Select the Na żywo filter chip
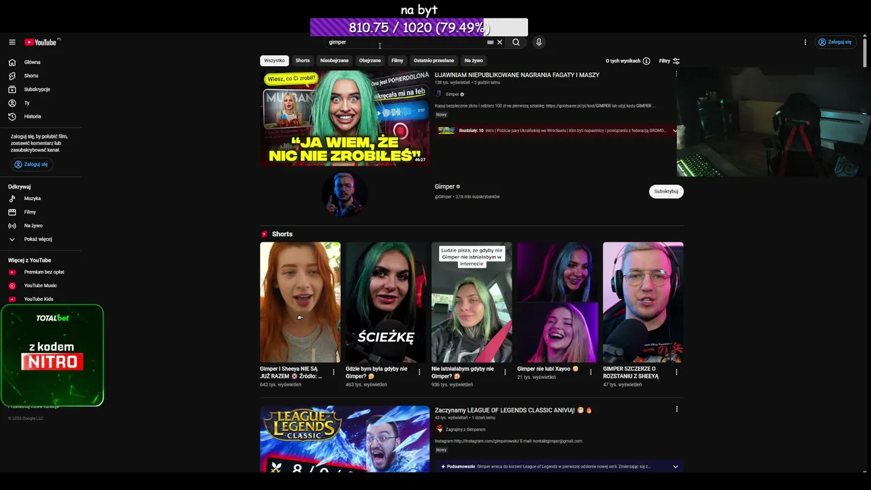 [474, 61]
